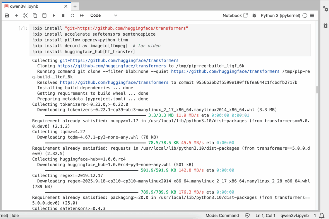Open notebook in Notebook interface

235,15
